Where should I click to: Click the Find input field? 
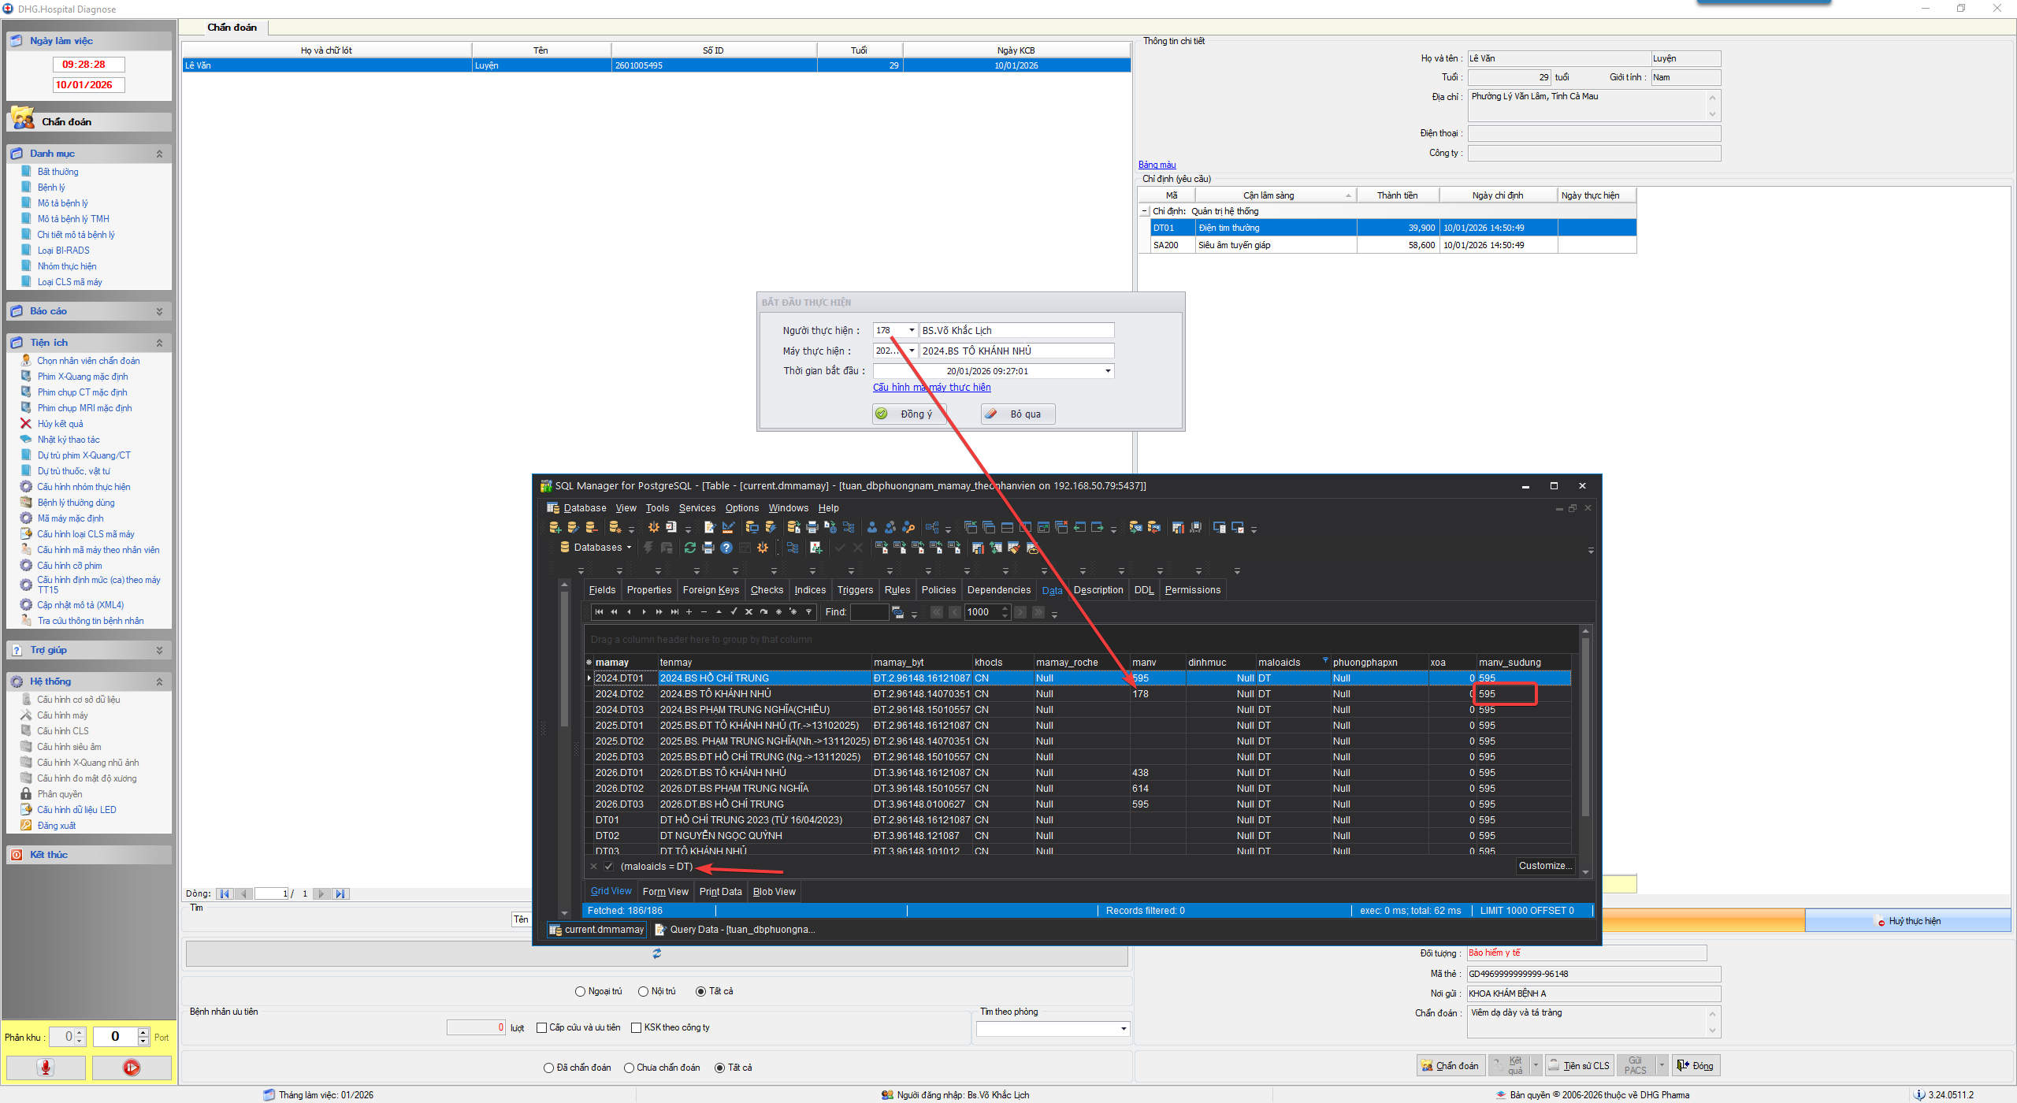pyautogui.click(x=868, y=612)
